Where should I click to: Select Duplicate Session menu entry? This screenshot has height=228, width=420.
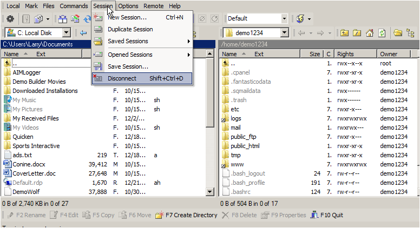(142, 29)
